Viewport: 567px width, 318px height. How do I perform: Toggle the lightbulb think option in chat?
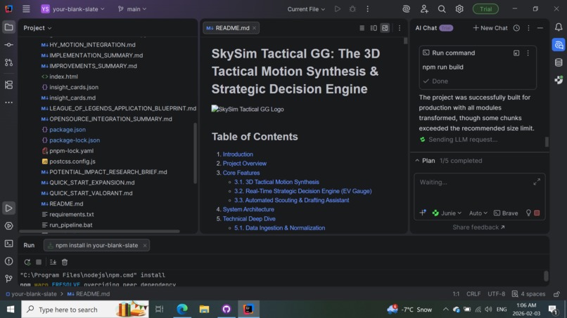(x=528, y=213)
